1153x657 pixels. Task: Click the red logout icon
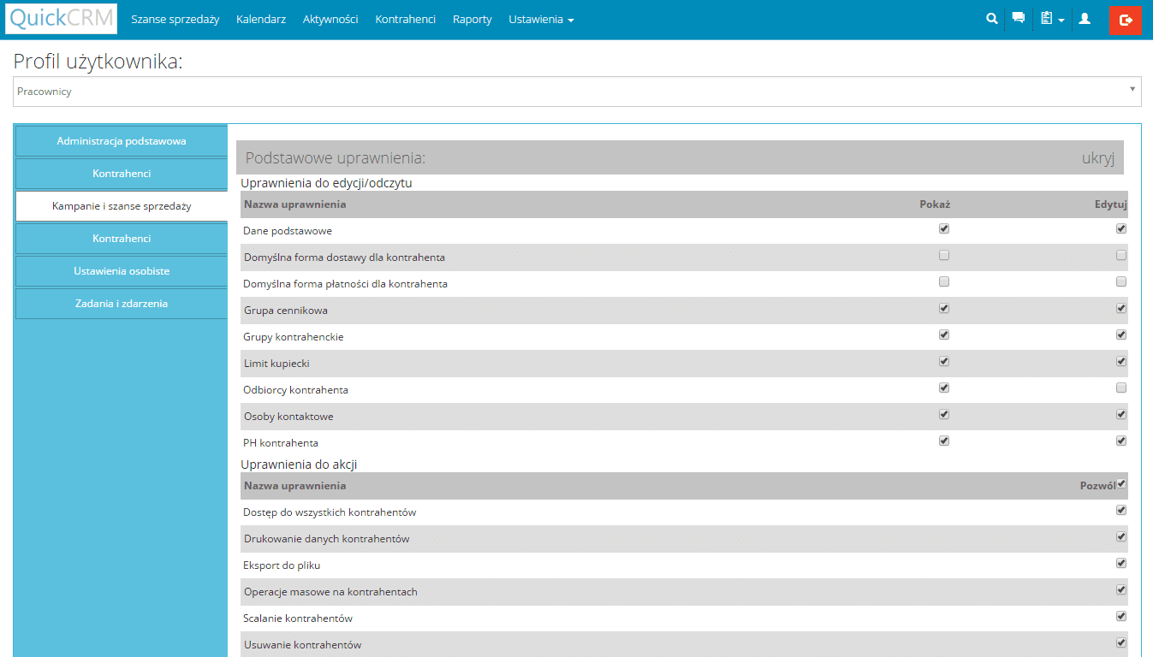1125,20
